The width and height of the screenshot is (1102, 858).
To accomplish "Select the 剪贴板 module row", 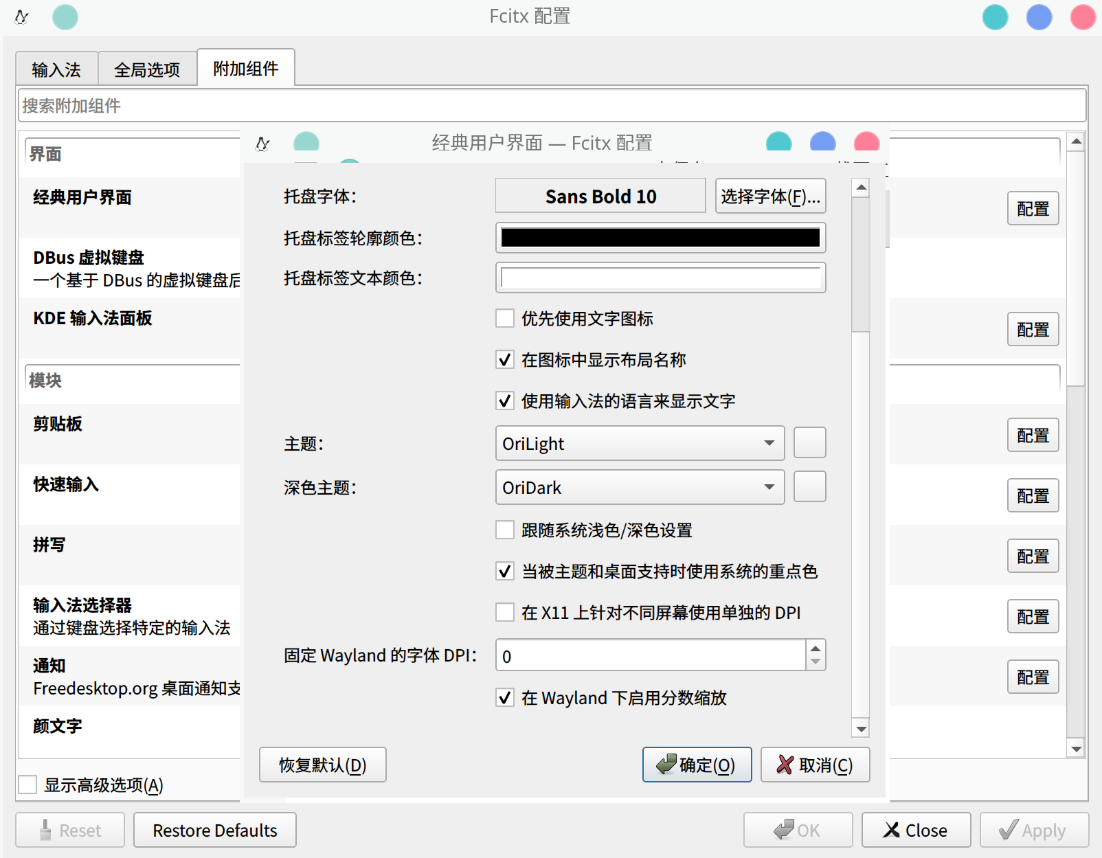I will [131, 434].
